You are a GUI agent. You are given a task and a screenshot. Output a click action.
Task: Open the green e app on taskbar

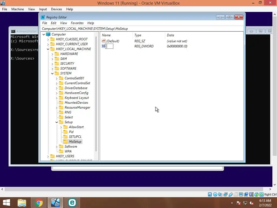[72, 203]
